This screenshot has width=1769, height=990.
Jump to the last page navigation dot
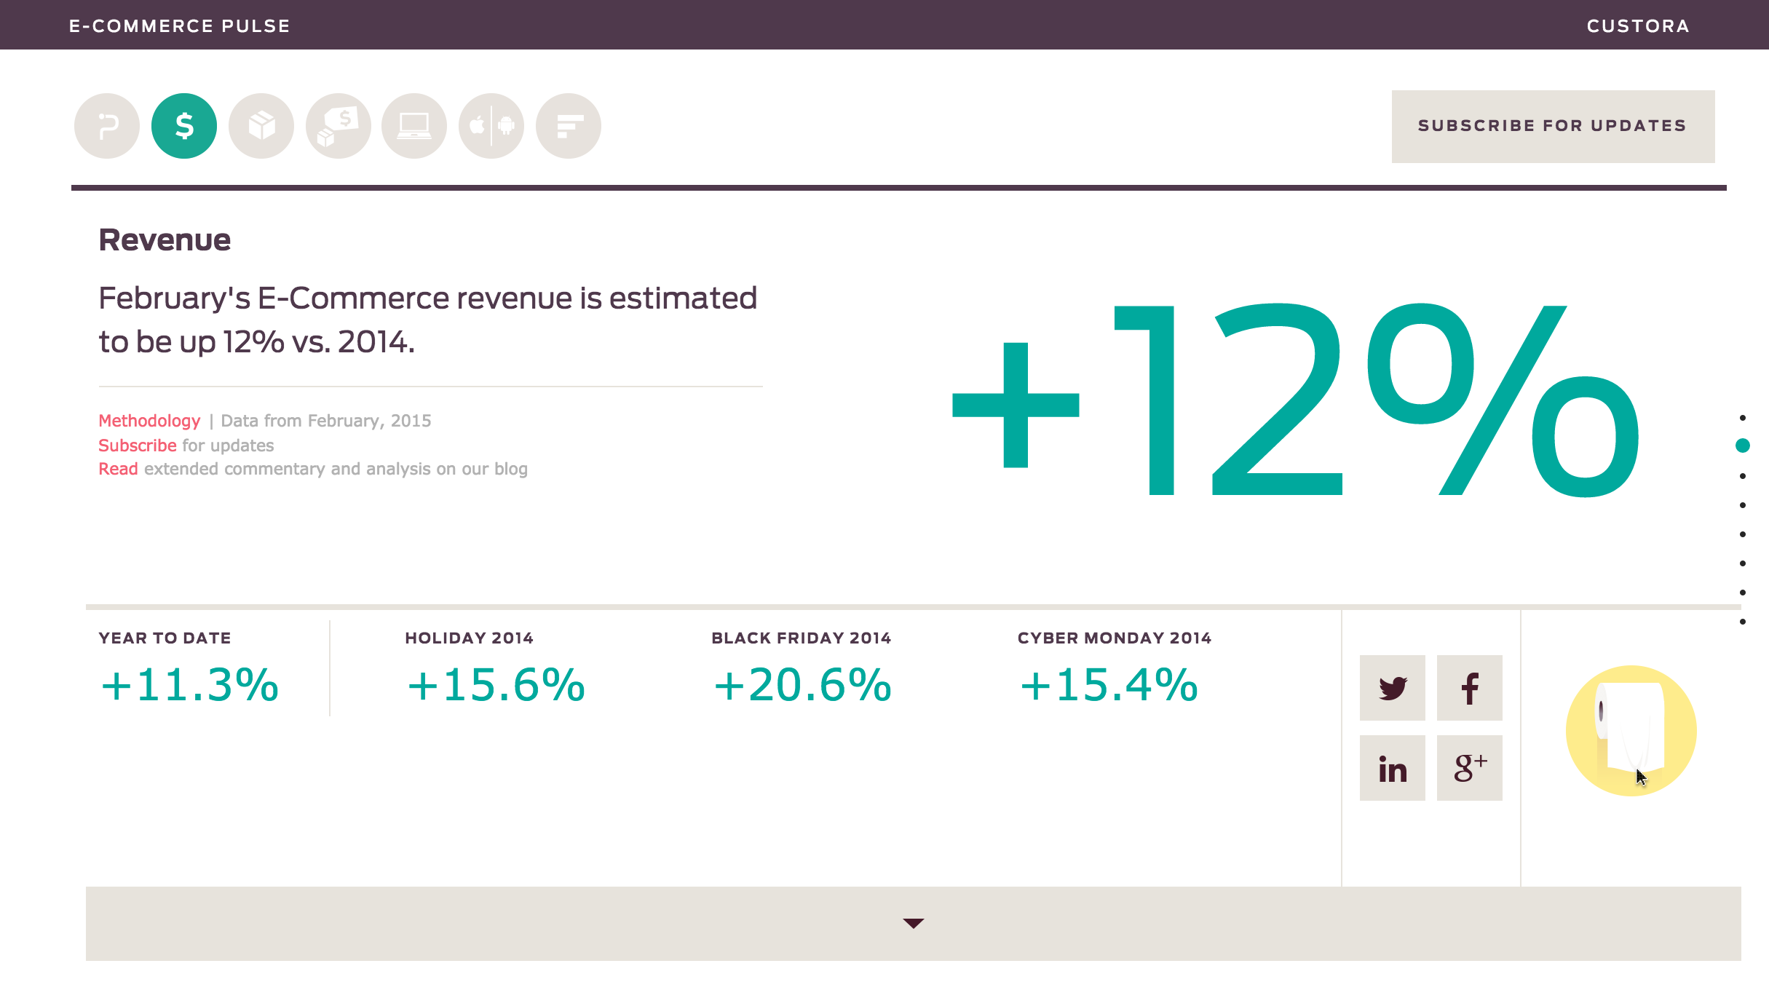click(x=1742, y=622)
